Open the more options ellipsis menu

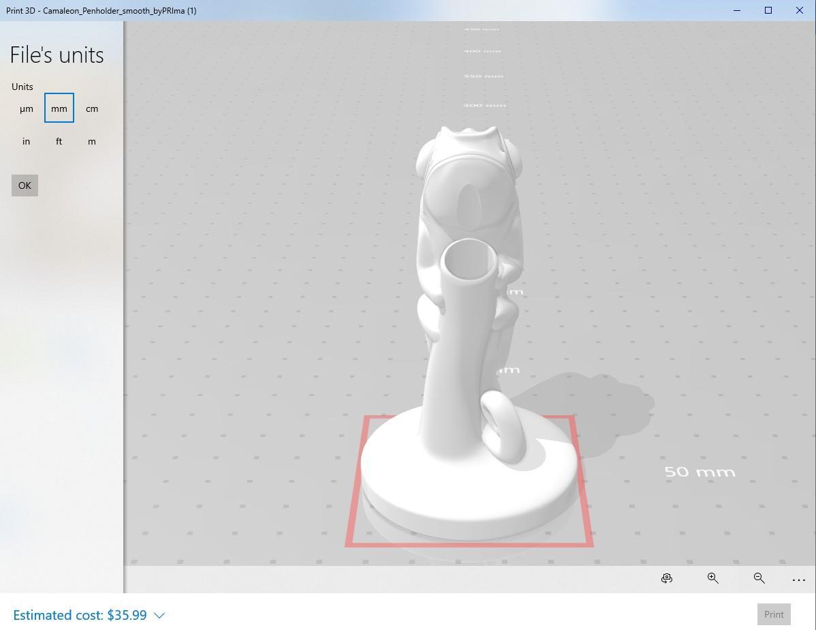[x=799, y=580]
